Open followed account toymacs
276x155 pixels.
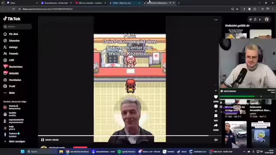[x=11, y=135]
